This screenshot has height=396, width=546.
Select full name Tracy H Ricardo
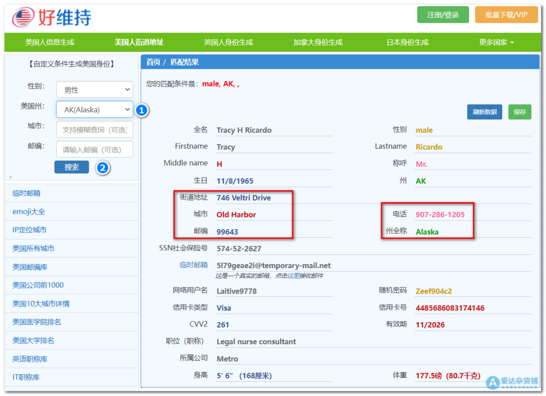[x=244, y=130]
